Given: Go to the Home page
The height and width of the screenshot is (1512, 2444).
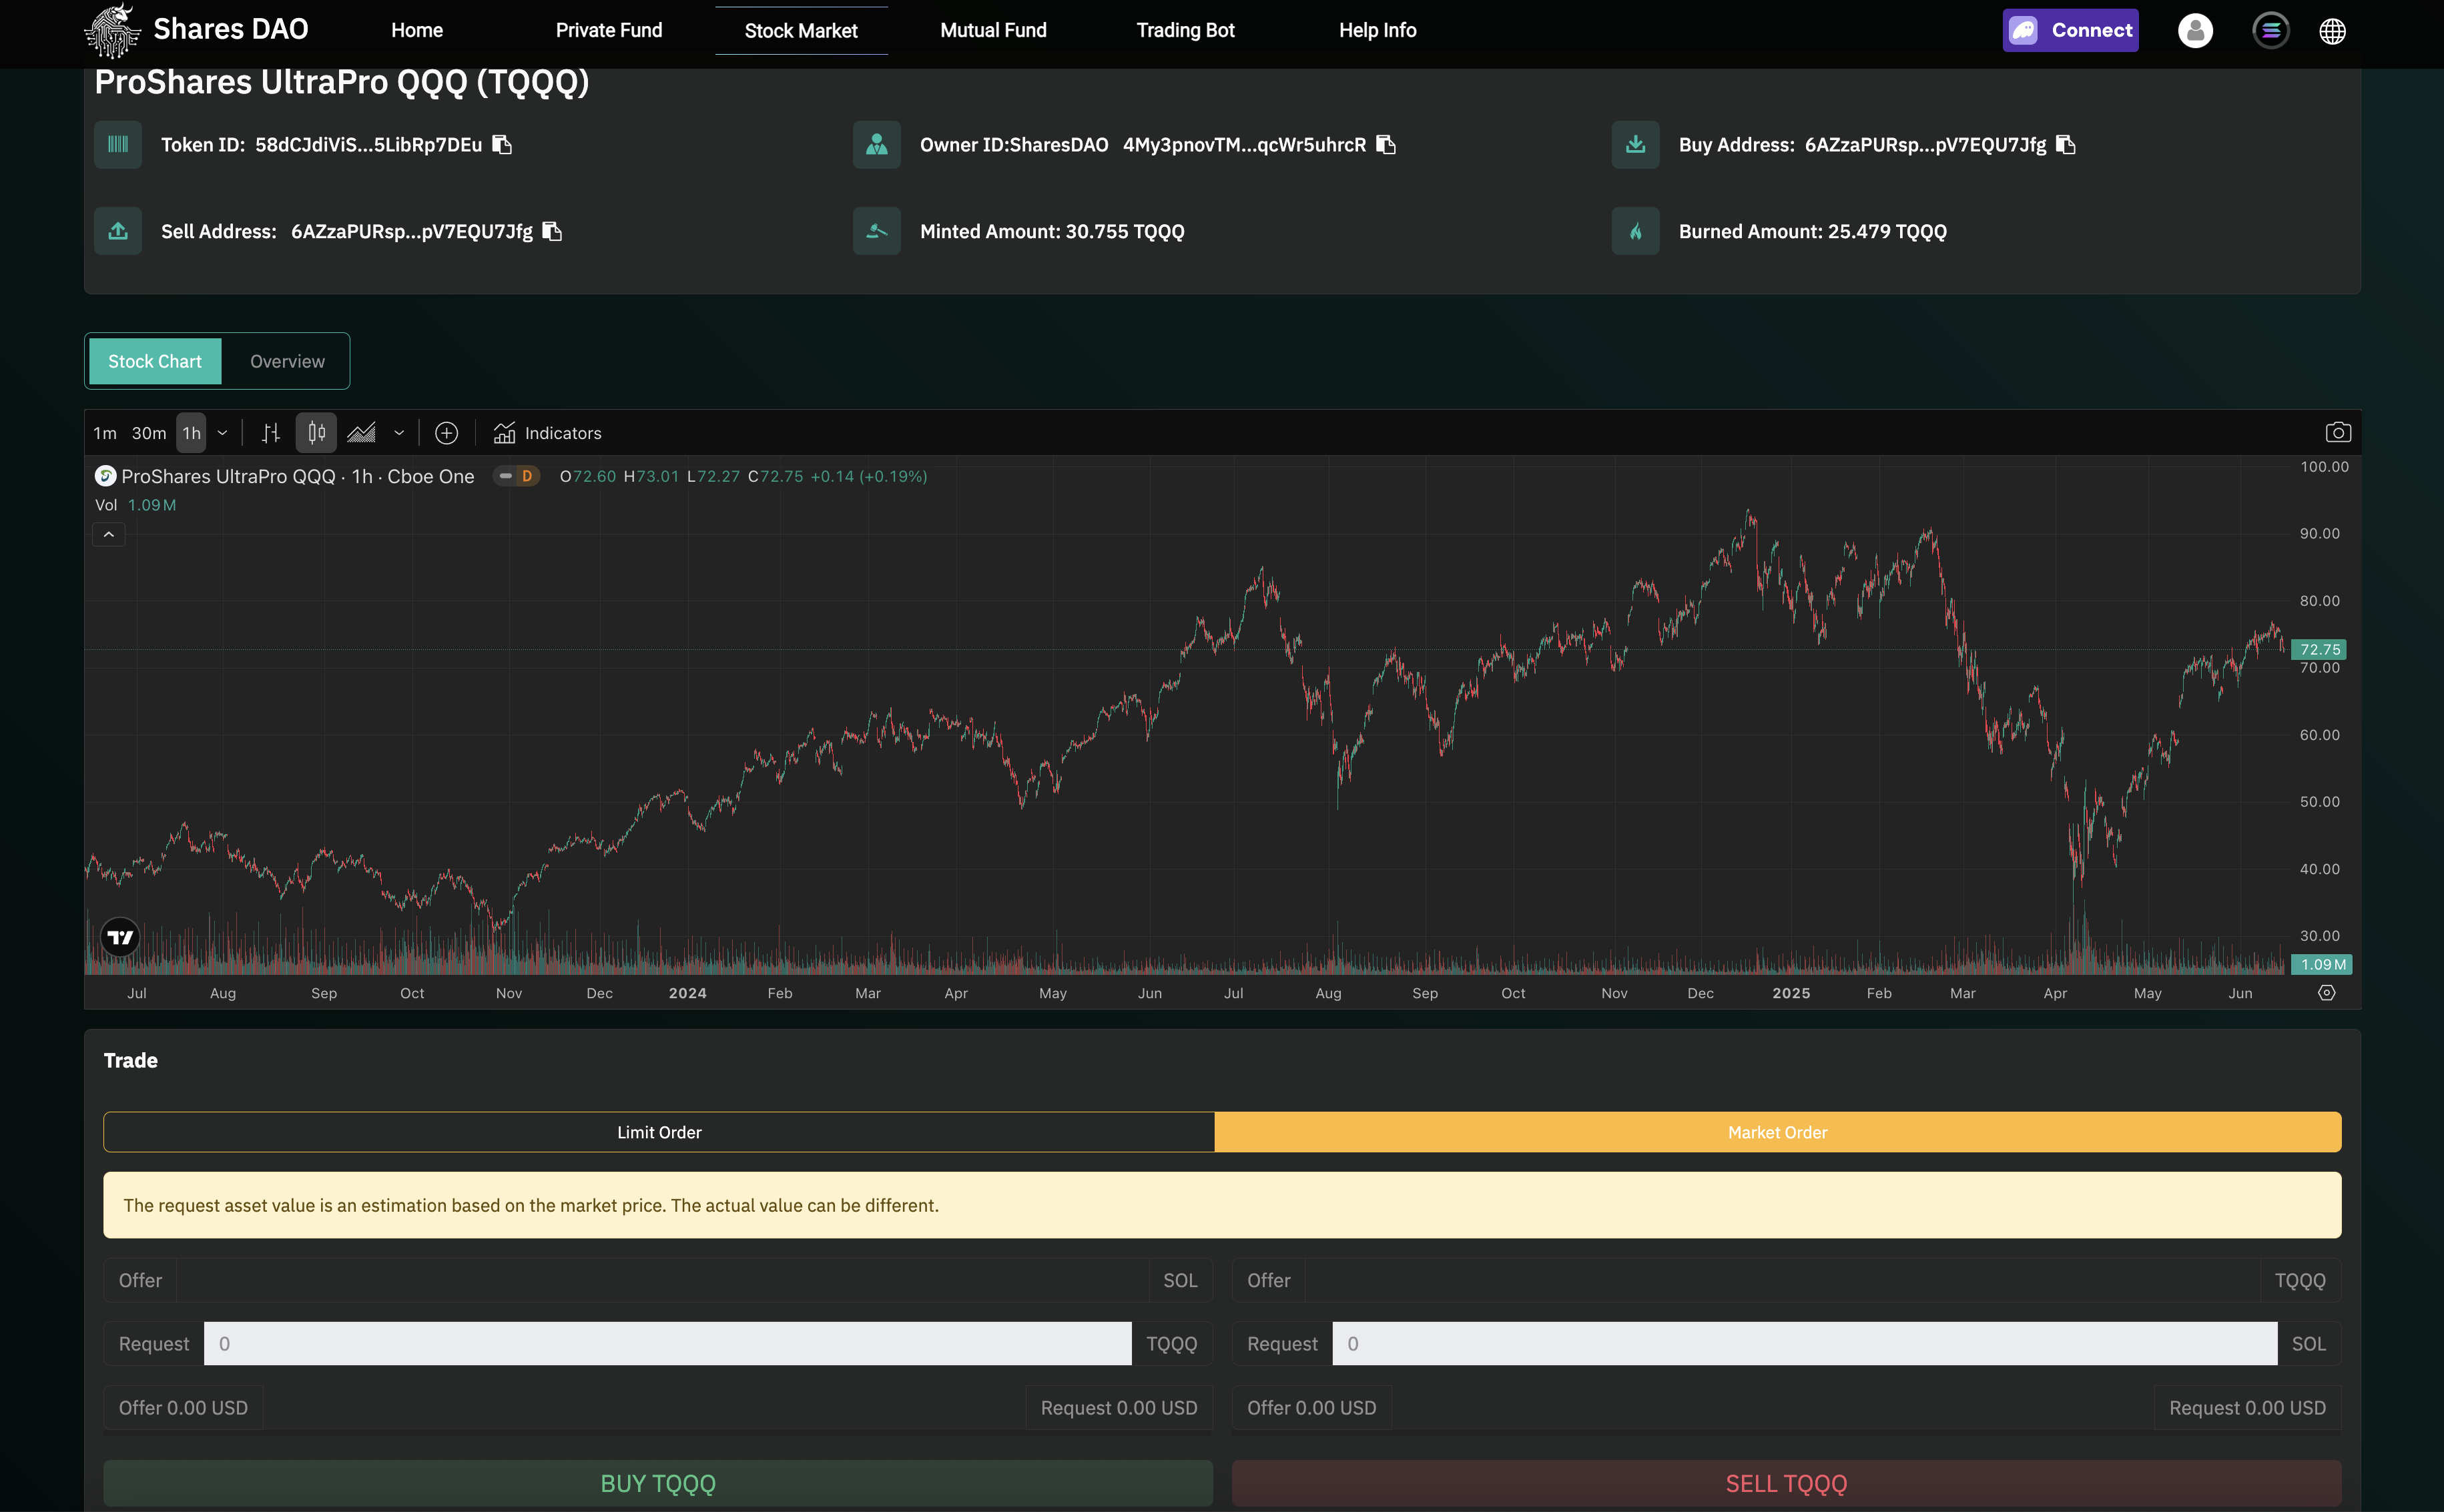Looking at the screenshot, I should (x=417, y=30).
